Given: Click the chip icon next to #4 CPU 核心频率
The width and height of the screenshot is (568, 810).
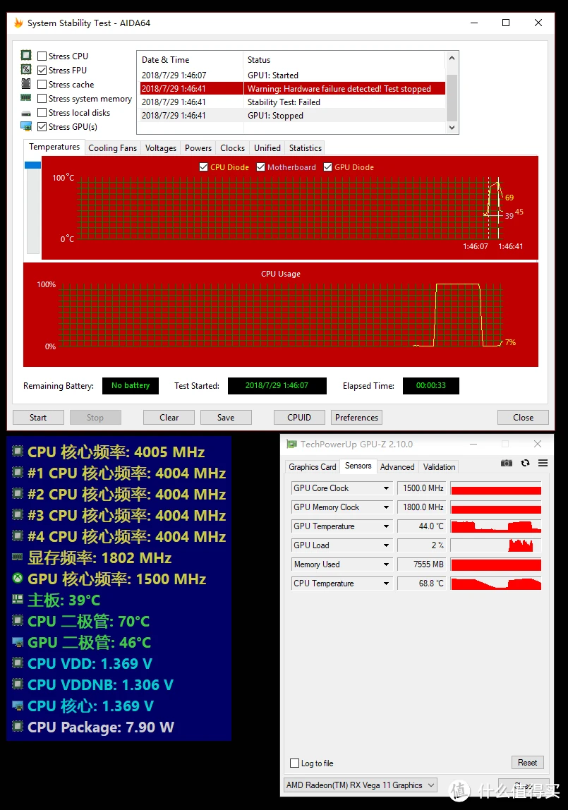Looking at the screenshot, I should 18,536.
